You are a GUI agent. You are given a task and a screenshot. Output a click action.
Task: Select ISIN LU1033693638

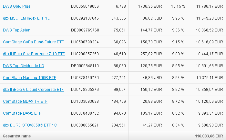click(x=85, y=101)
